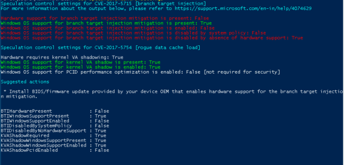Viewport: 344px width, 165px height.
Task: Click the 'Suggested actions' heading
Action: click(25, 82)
